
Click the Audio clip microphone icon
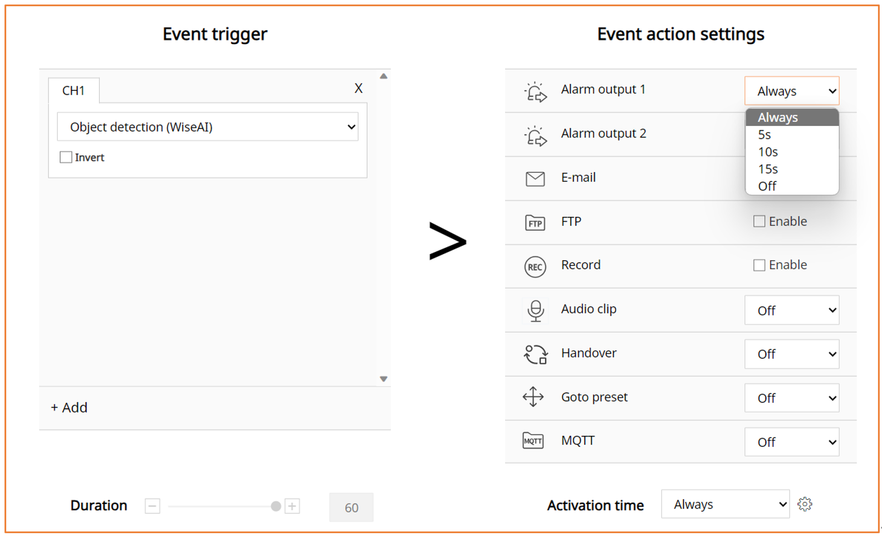[x=535, y=310]
